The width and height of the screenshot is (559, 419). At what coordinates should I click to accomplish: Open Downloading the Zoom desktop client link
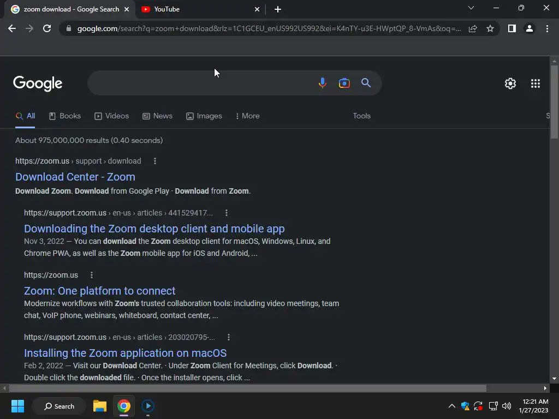point(154,229)
